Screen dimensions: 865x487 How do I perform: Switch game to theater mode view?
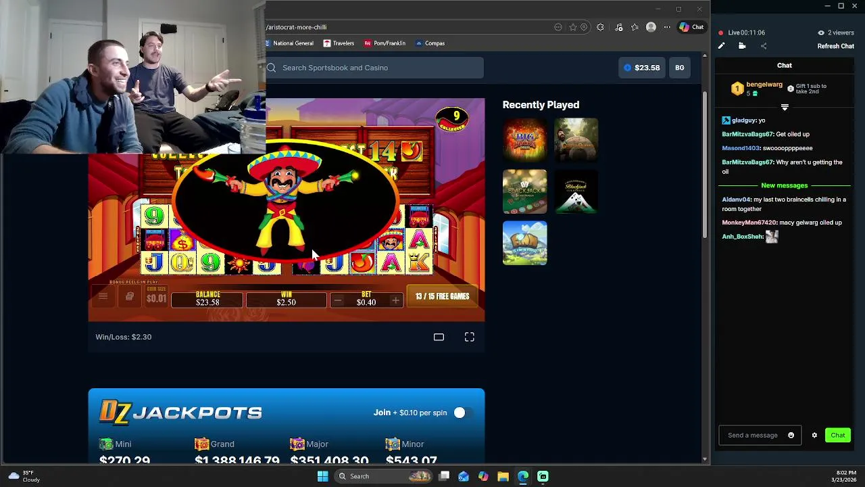click(439, 337)
